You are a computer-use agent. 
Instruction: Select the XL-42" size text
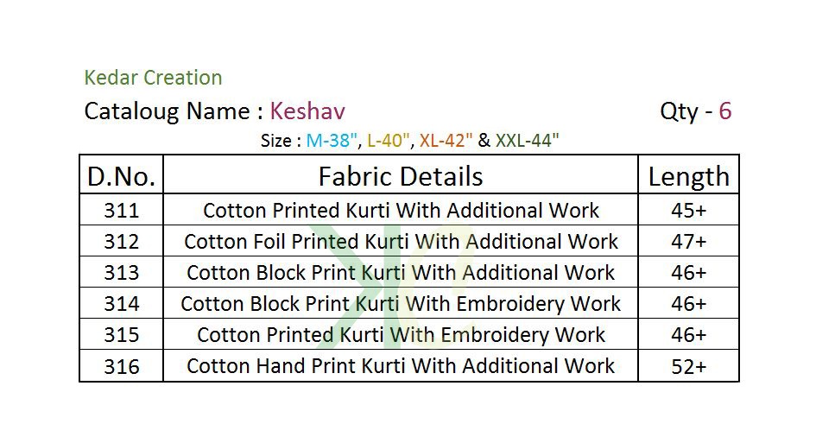(446, 141)
